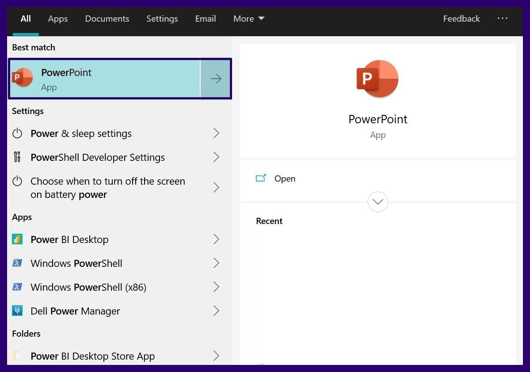Click the Best match heading

34,47
